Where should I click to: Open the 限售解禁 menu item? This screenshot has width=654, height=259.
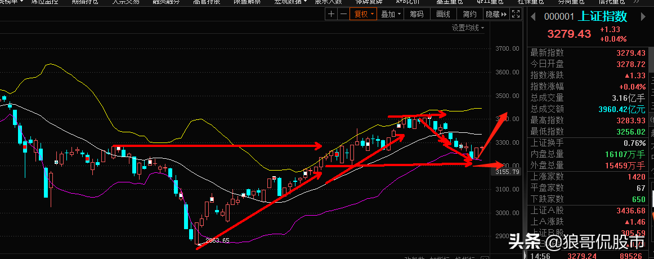click(247, 2)
